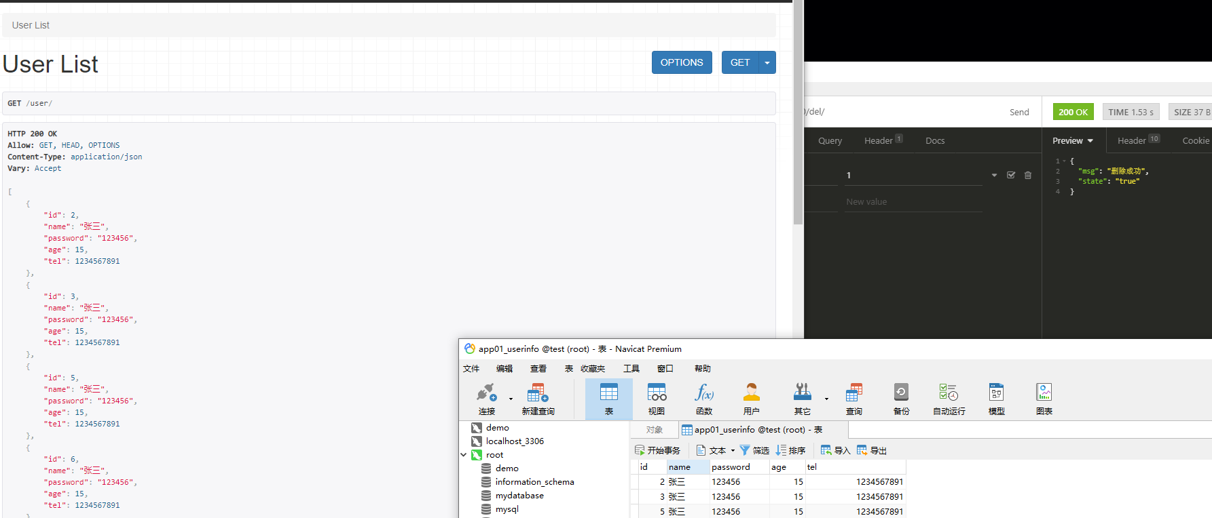
Task: Toggle the enabled checkbox for query parameter
Action: coord(1011,175)
